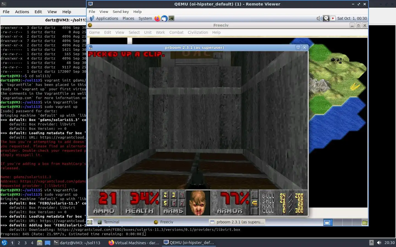Switch to host workspace 1
This screenshot has width=396, height=247.
click(12, 243)
